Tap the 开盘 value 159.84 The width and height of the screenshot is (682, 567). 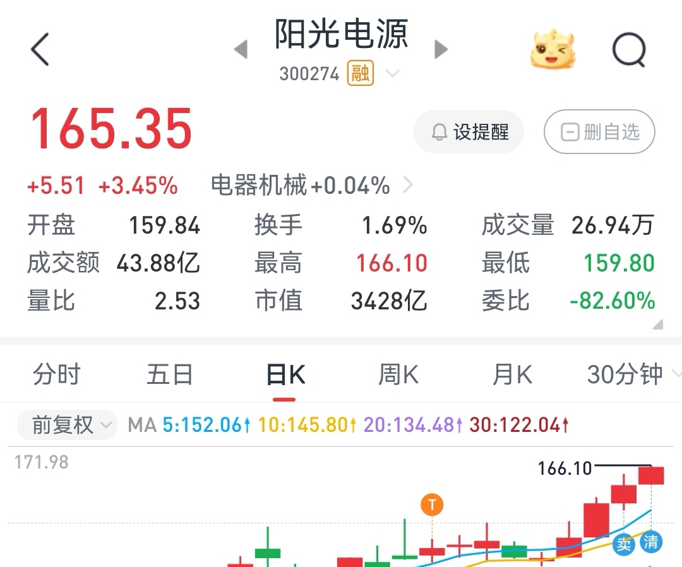pos(164,225)
